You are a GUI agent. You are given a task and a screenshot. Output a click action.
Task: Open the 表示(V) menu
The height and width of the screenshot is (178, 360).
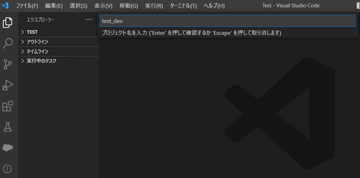(103, 6)
